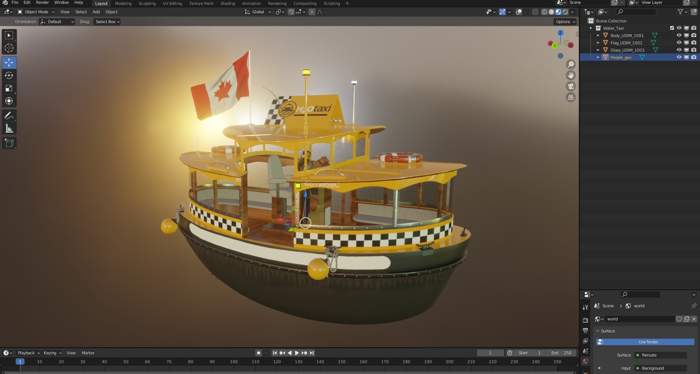Disable render for People_geo camera icon
The height and width of the screenshot is (374, 700).
[694, 57]
